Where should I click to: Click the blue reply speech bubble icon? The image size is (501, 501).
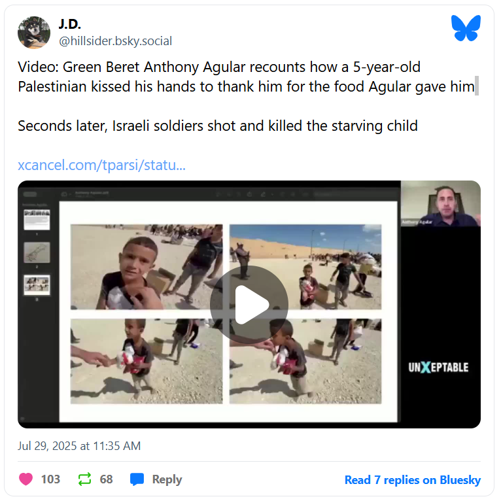click(137, 479)
